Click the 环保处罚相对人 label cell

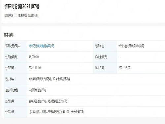(x=16, y=46)
